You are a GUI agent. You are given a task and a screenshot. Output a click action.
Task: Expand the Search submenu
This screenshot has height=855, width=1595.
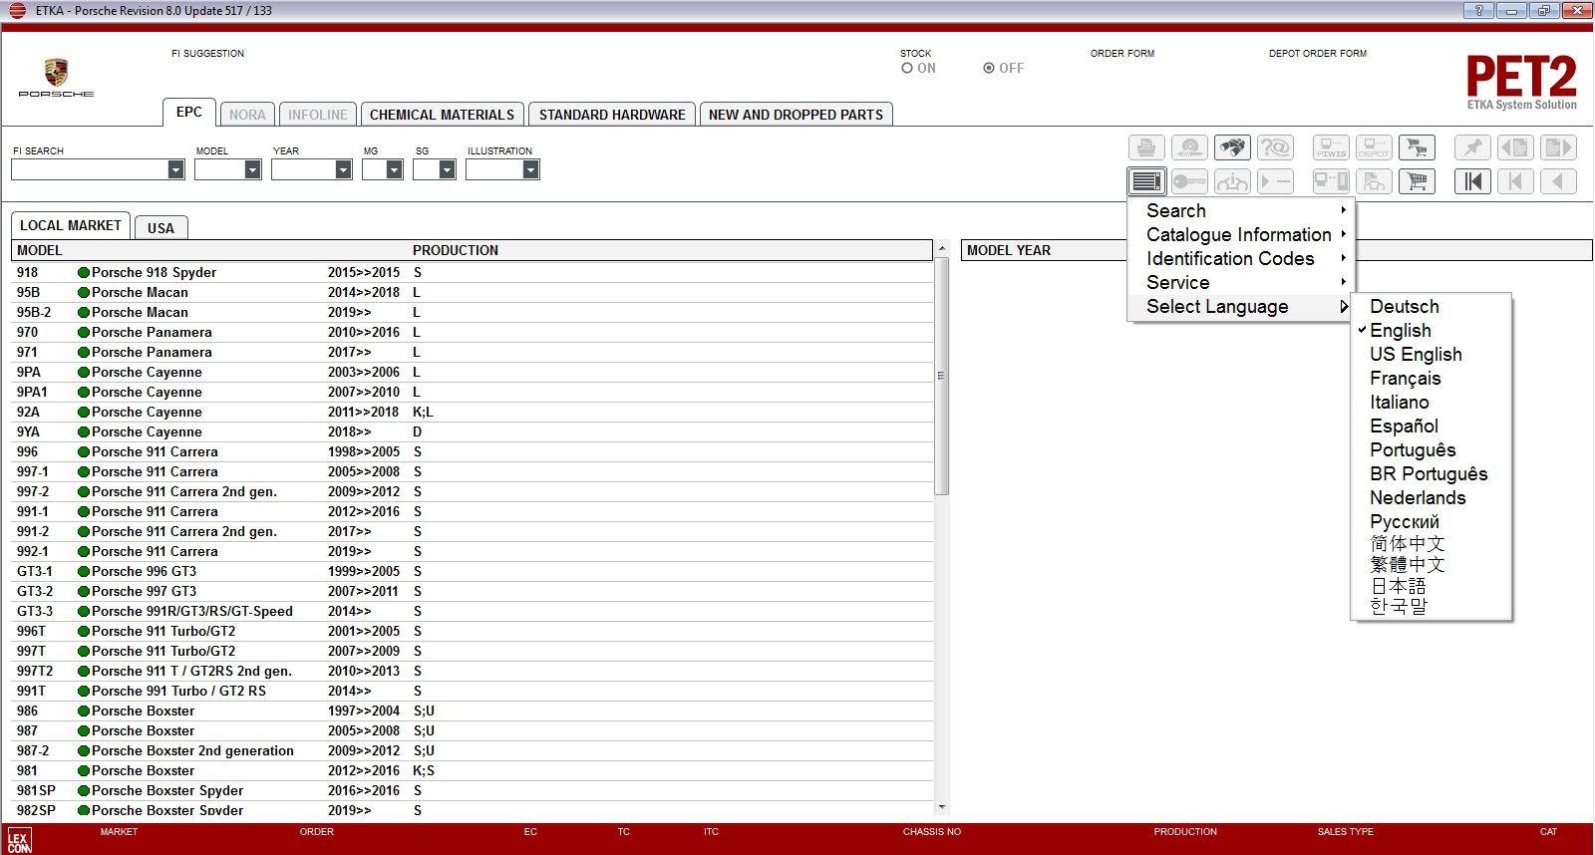point(1241,211)
